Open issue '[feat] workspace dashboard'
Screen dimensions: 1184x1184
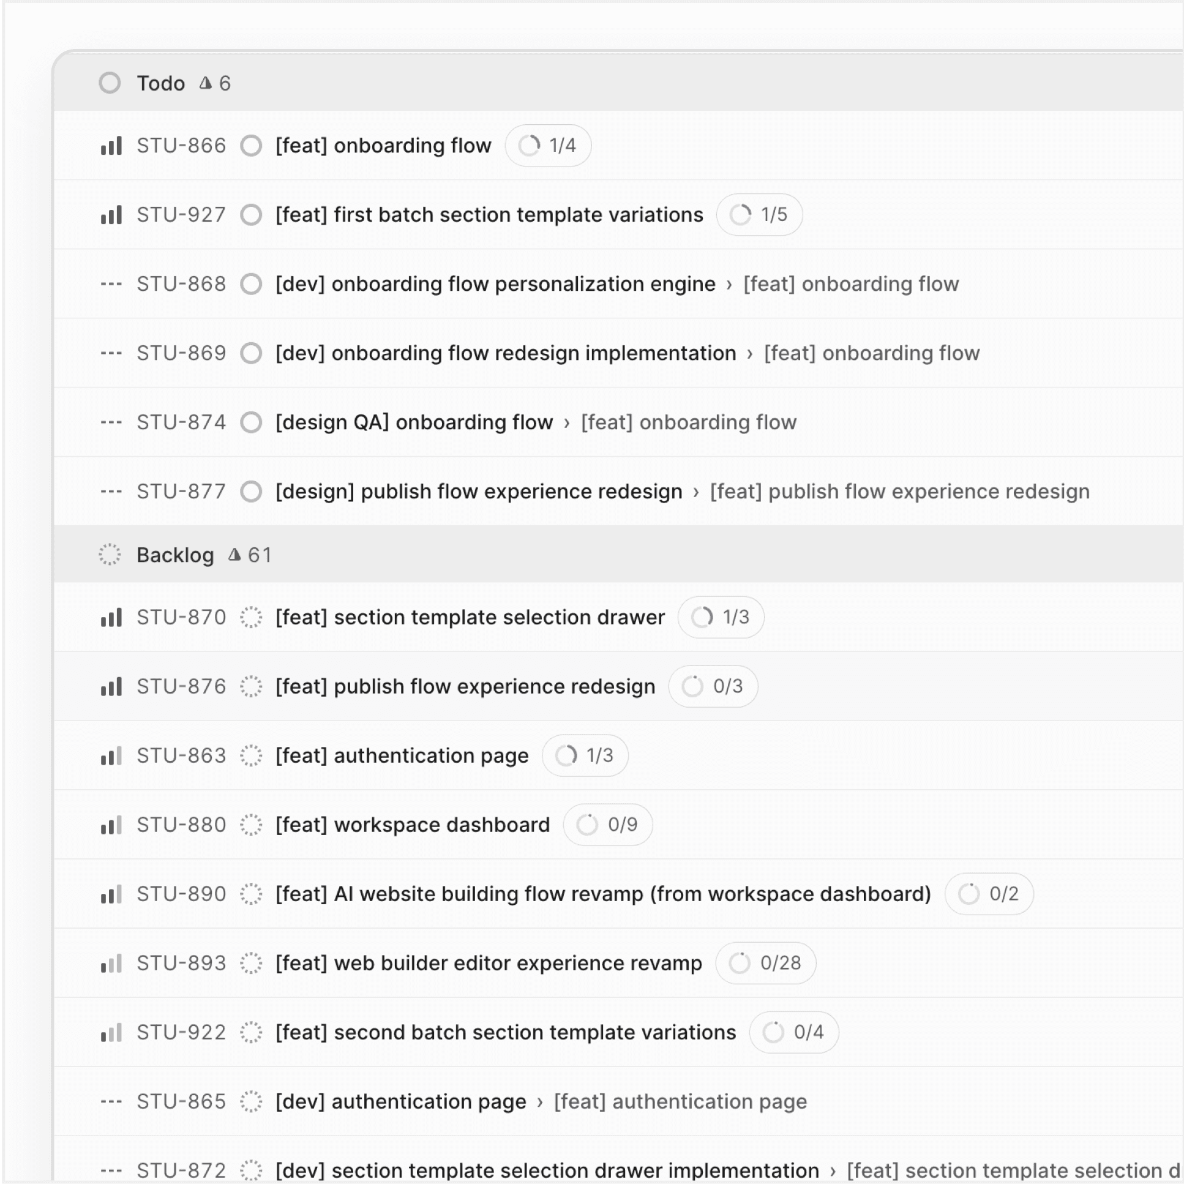[x=413, y=825]
